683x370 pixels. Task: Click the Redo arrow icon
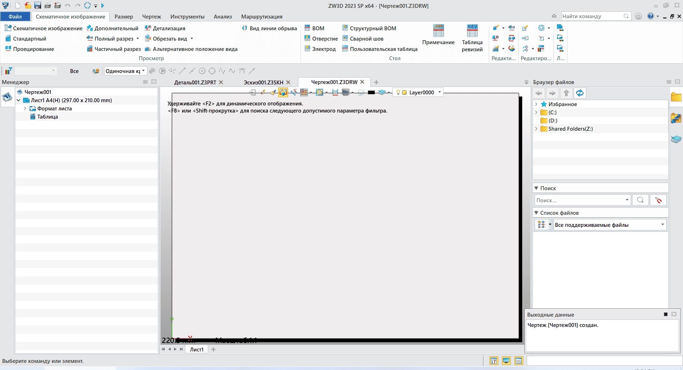click(78, 5)
